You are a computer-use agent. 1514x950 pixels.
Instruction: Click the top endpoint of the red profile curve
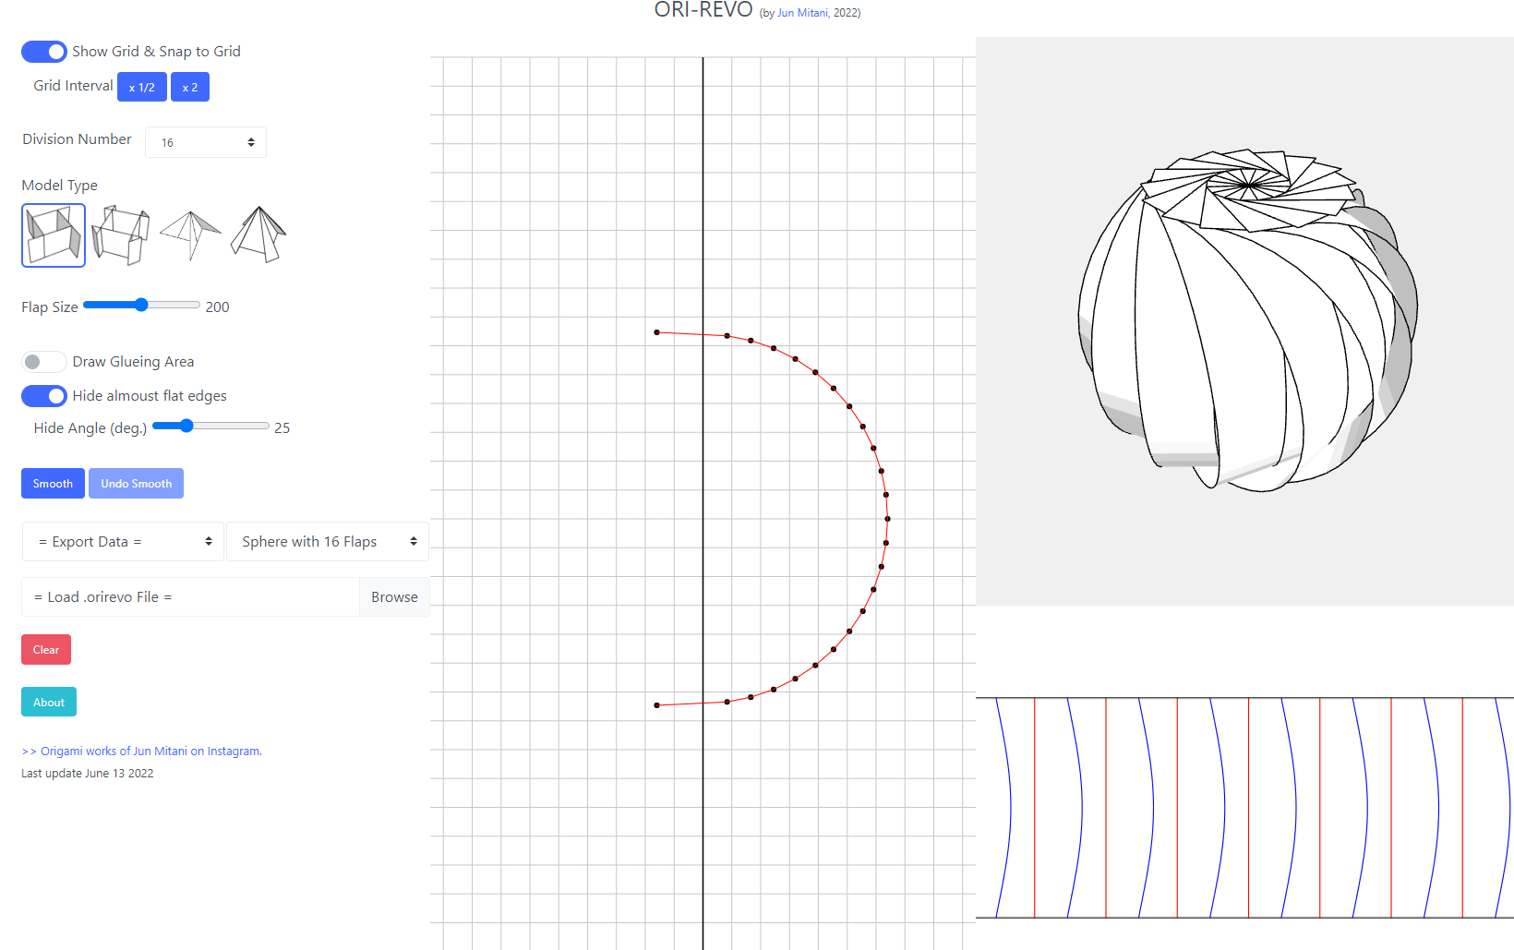pyautogui.click(x=657, y=332)
